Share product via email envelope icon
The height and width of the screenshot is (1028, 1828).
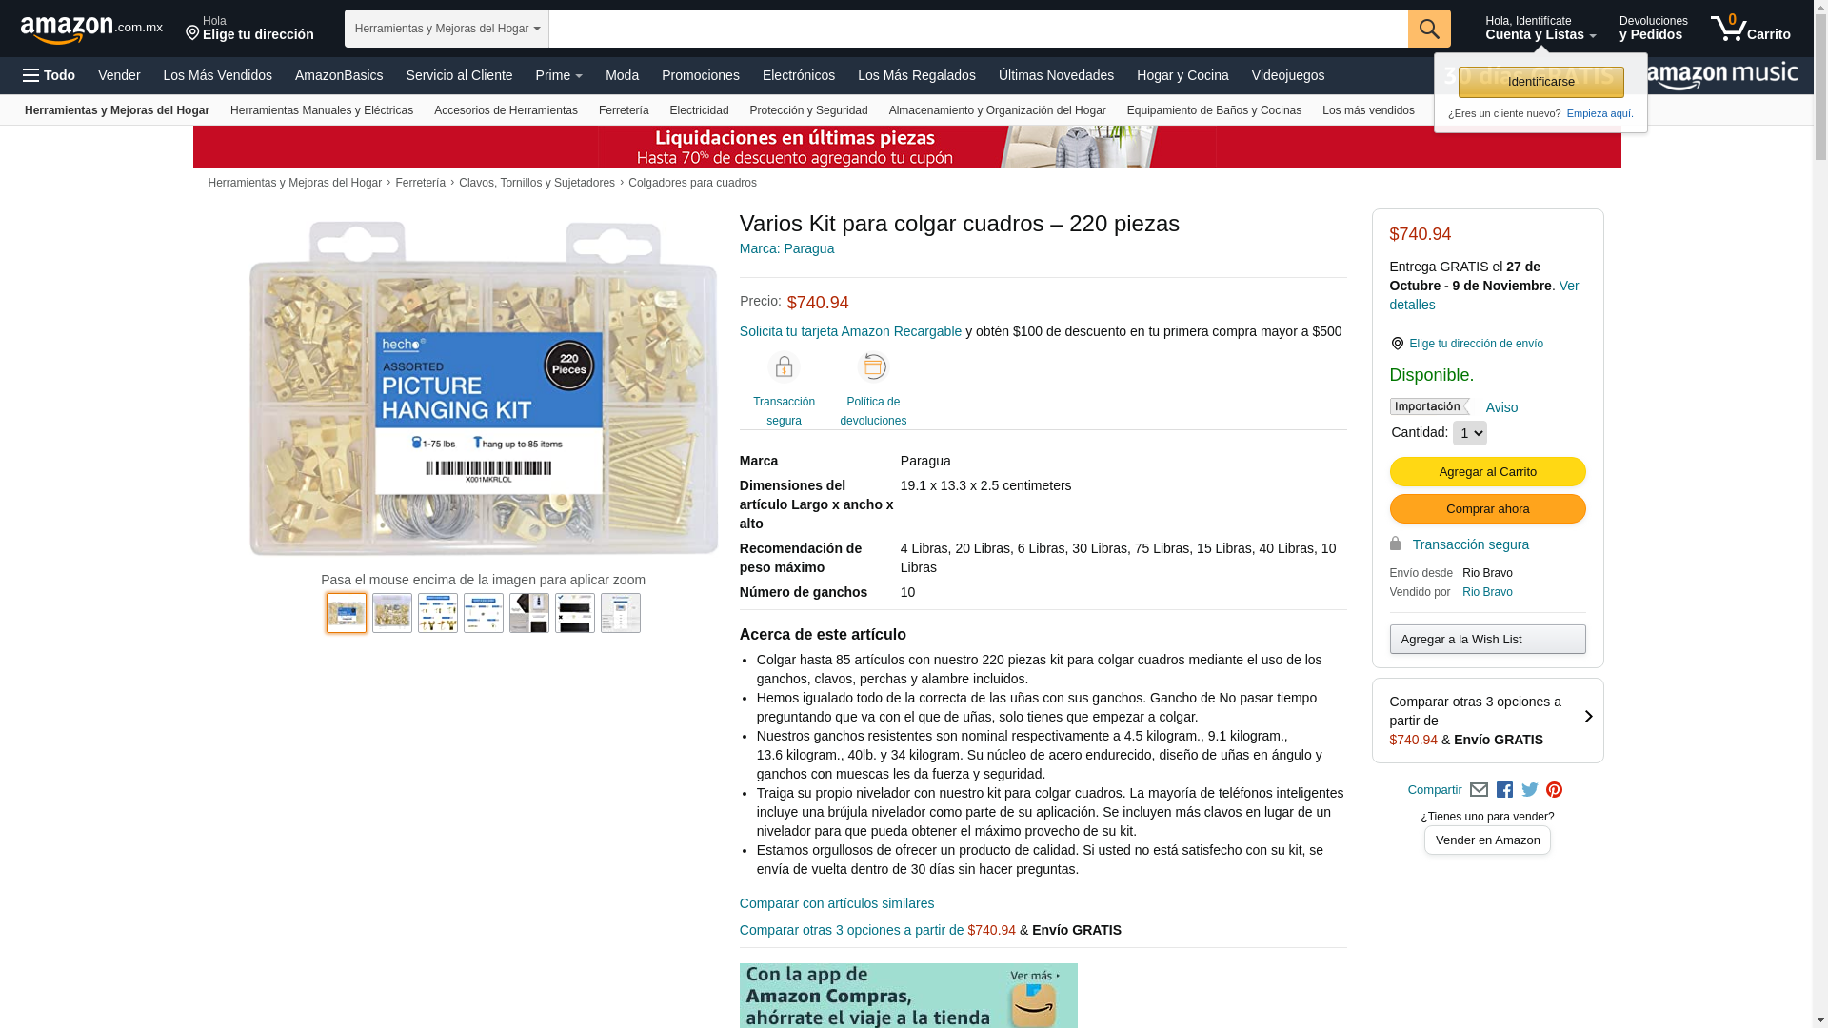1479,790
